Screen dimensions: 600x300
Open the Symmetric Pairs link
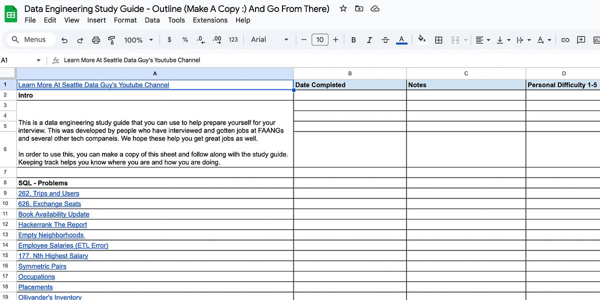42,266
